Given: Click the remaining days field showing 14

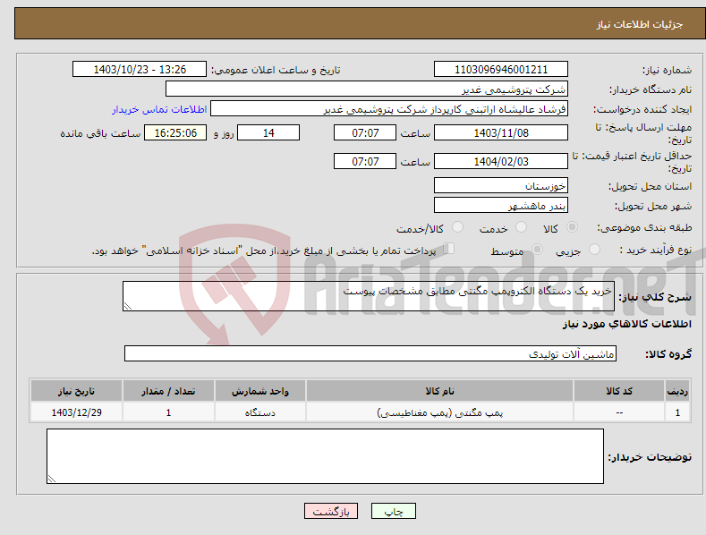Looking at the screenshot, I should pyautogui.click(x=268, y=132).
